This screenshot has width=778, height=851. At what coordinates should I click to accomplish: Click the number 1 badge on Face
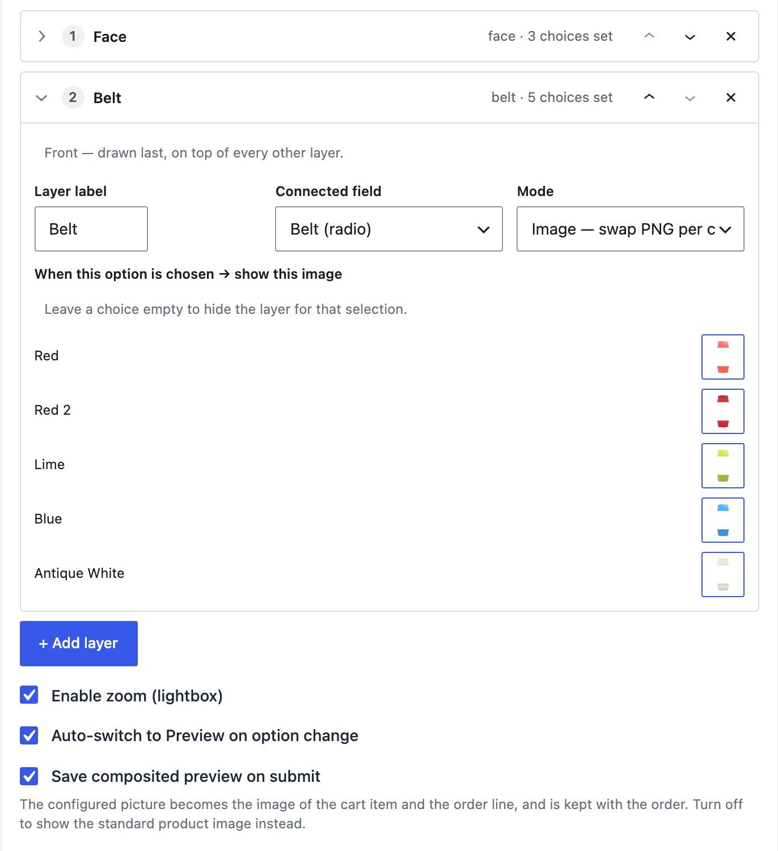pos(73,36)
